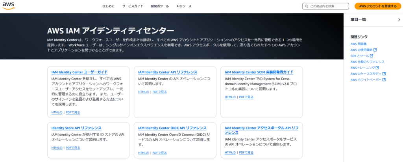Click the search magnifier icon
The width and height of the screenshot is (403, 162).
307,6
